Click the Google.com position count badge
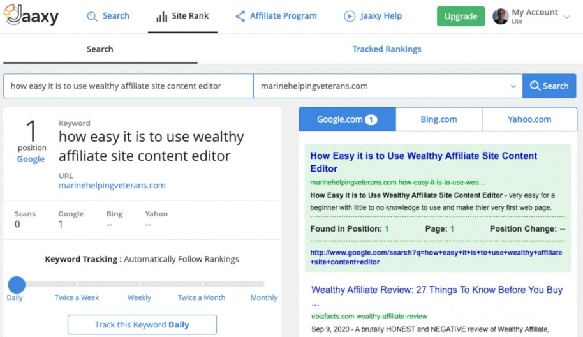This screenshot has height=337, width=583. 371,119
